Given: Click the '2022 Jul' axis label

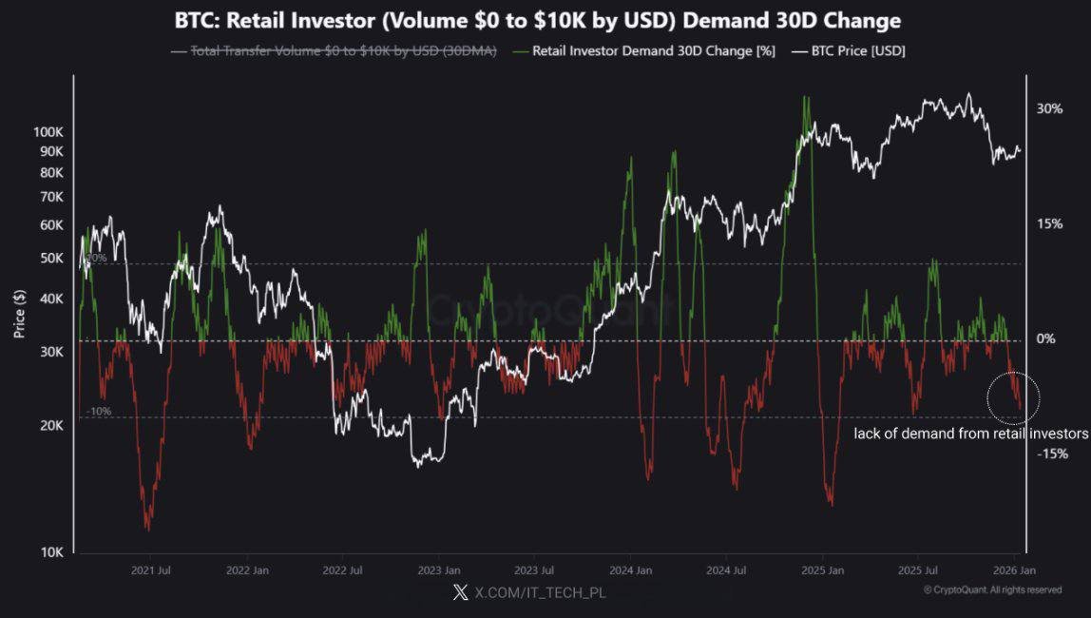Looking at the screenshot, I should (x=342, y=570).
